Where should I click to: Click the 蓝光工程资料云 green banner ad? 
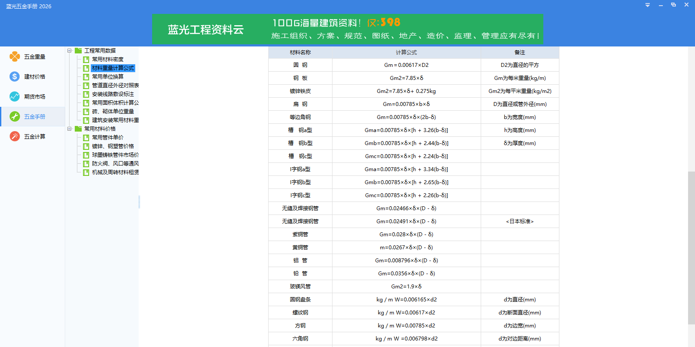tap(347, 29)
